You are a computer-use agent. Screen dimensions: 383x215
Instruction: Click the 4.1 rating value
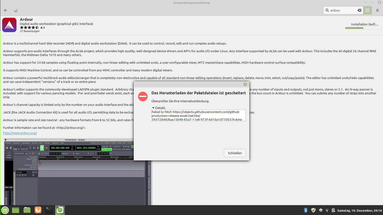point(42,28)
